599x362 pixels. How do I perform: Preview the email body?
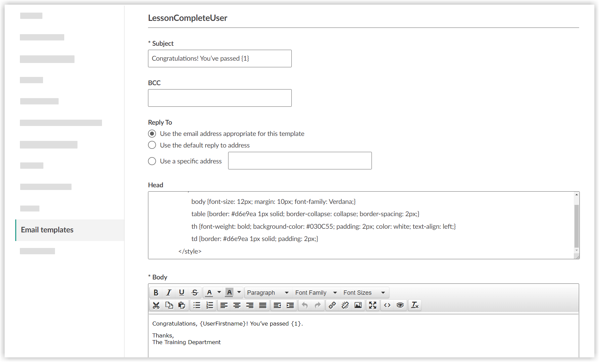point(400,305)
